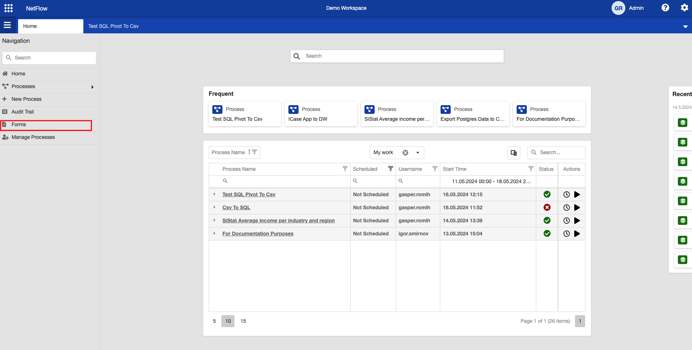
Task: Open SiStat Average income process link
Action: coord(278,221)
